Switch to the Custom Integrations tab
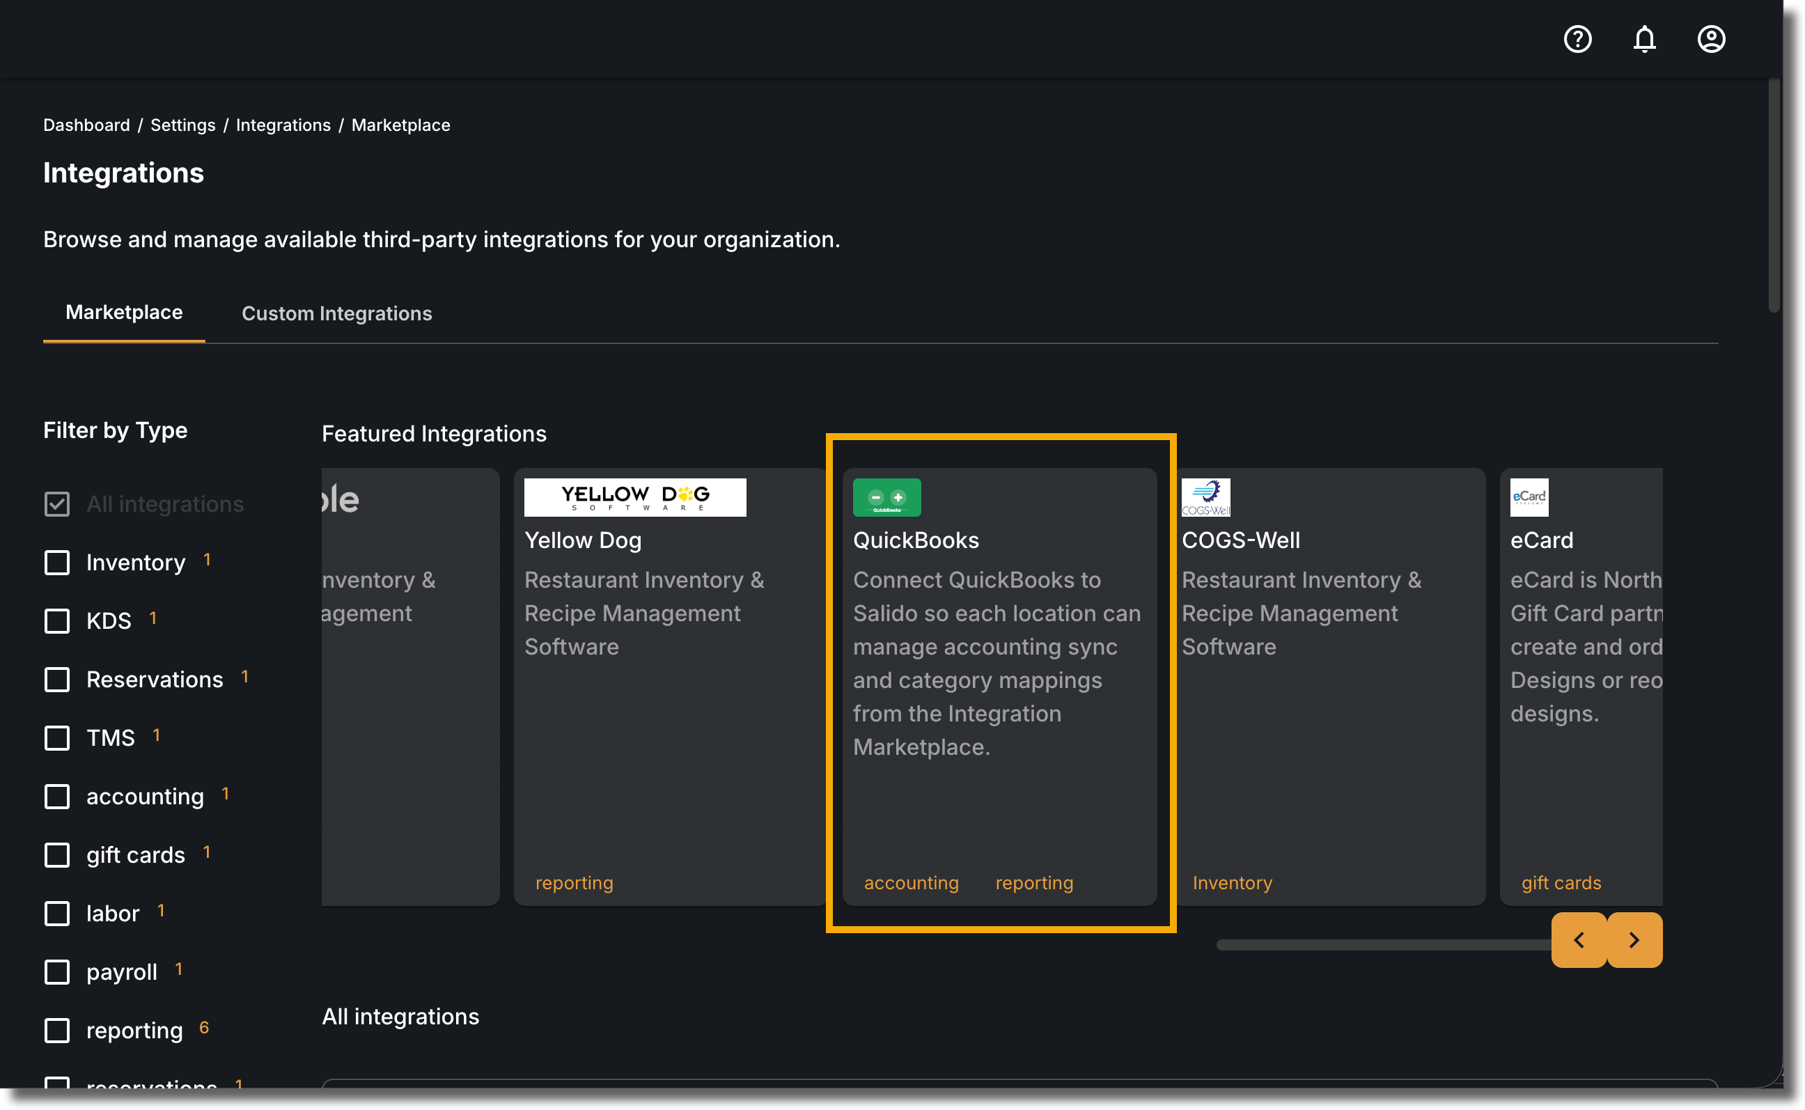 click(337, 313)
